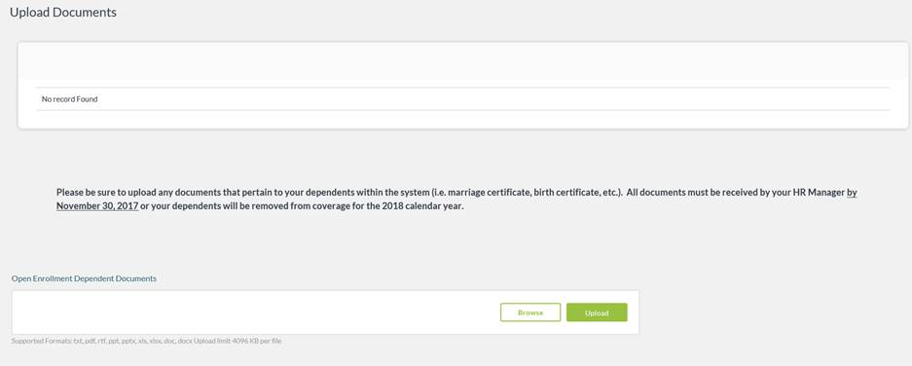Click the Browse button
The height and width of the screenshot is (366, 912).
529,312
